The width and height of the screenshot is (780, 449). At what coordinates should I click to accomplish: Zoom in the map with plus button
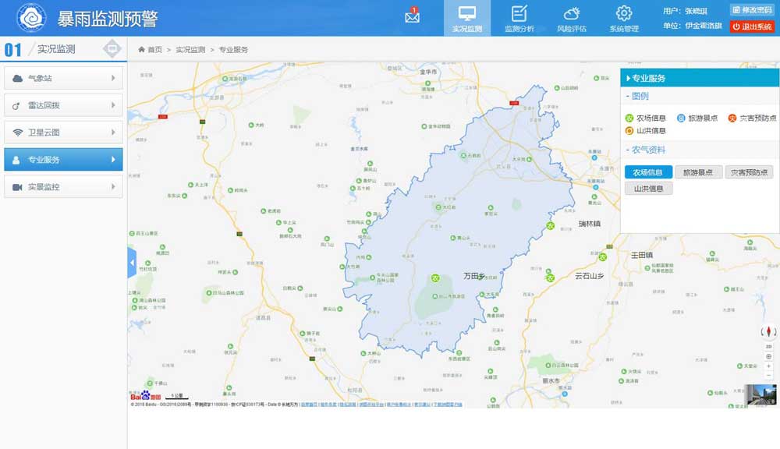[768, 366]
